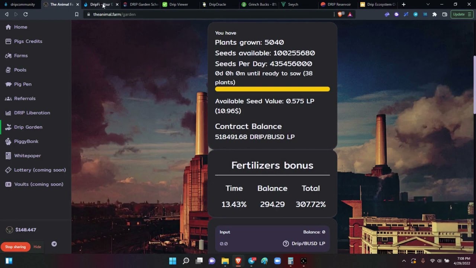Open the Telegram browser extension
476x268 pixels.
point(416,14)
